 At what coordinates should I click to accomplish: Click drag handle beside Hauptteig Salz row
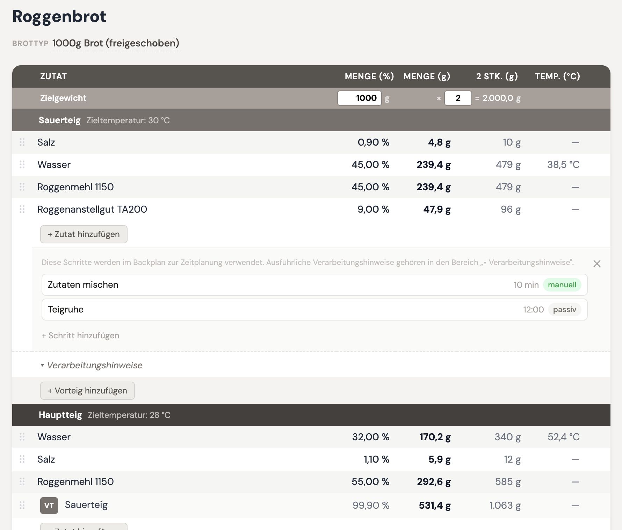click(22, 459)
